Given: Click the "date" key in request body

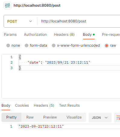Looking at the screenshot, I should pos(34,62).
